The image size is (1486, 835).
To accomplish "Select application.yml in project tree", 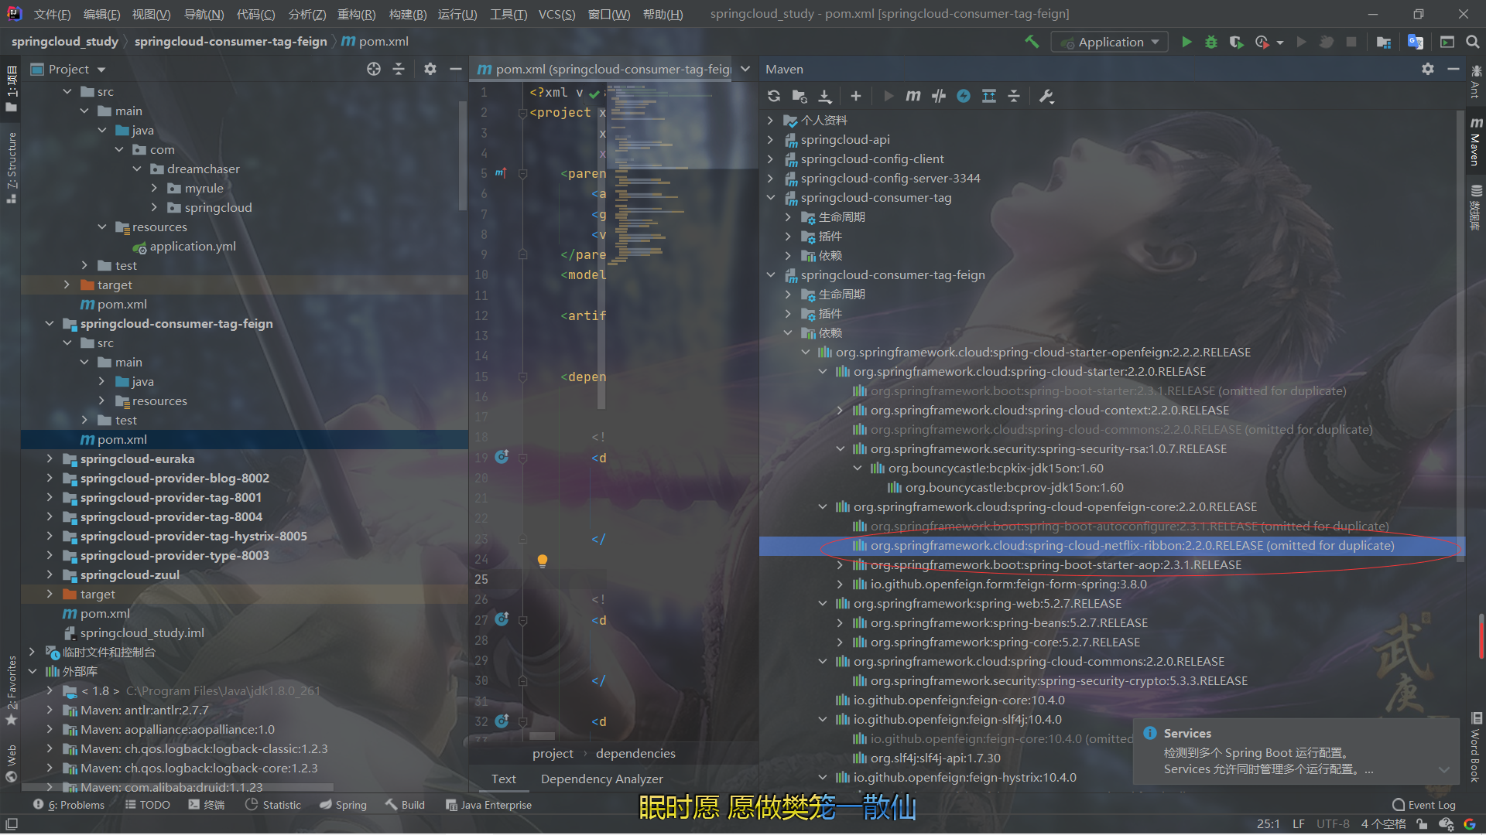I will 192,246.
